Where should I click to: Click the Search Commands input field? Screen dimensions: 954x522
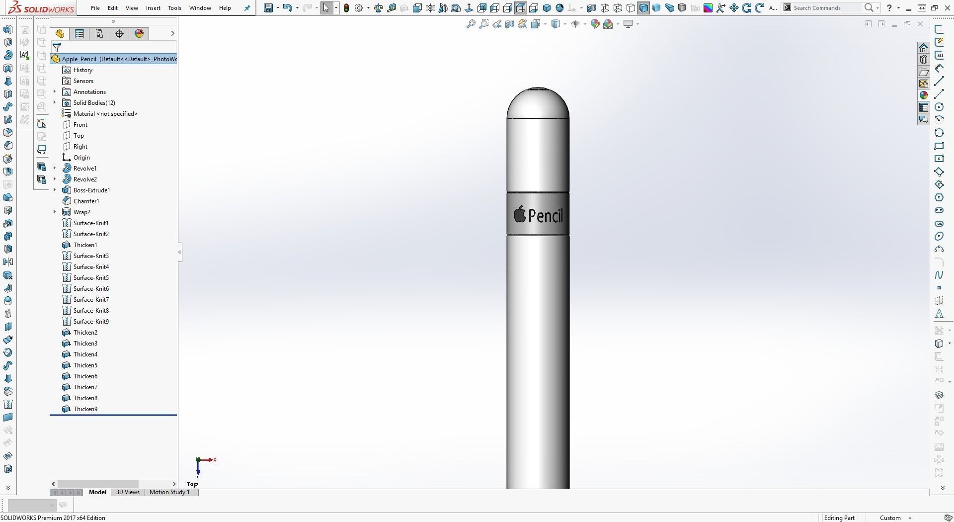827,8
